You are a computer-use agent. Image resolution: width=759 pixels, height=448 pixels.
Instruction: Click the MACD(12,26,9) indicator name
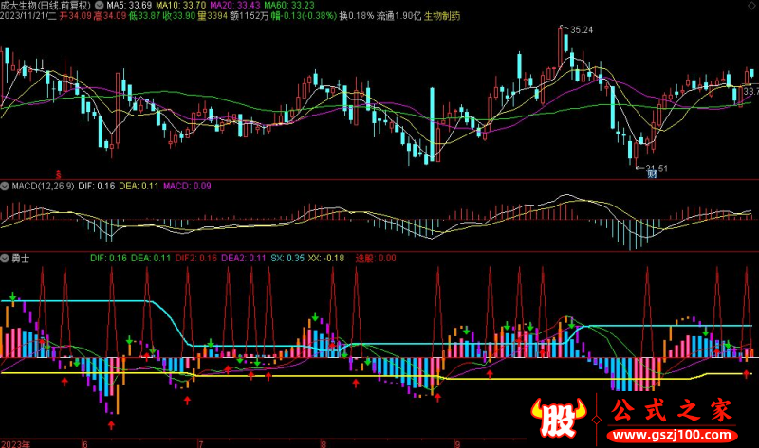(x=43, y=186)
